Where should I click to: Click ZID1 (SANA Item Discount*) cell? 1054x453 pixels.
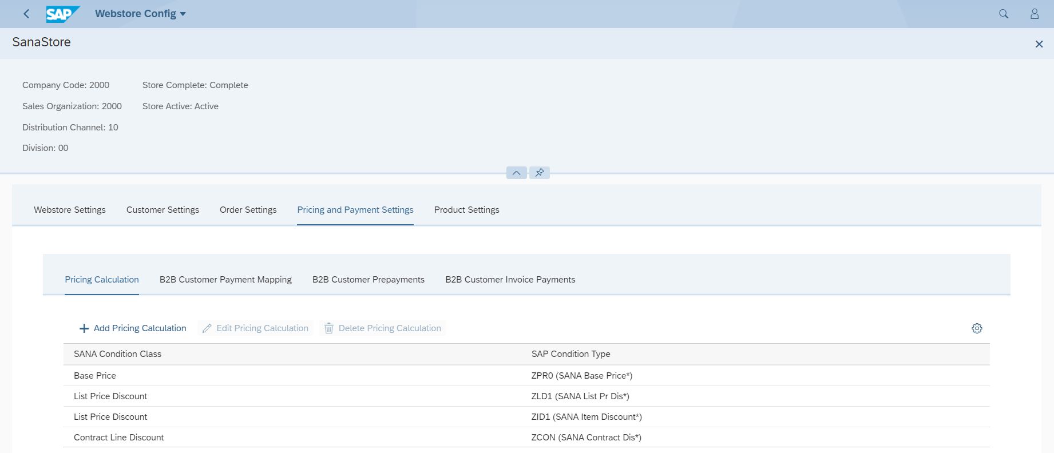(x=587, y=417)
